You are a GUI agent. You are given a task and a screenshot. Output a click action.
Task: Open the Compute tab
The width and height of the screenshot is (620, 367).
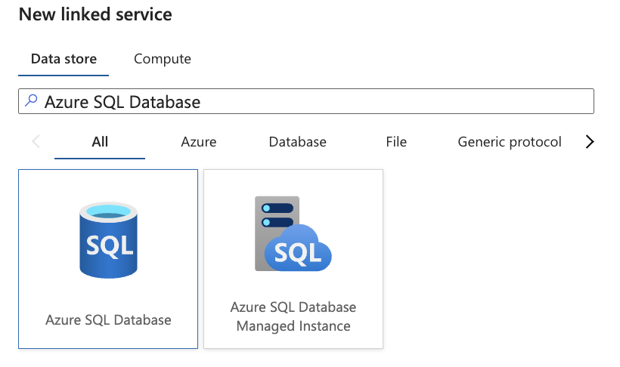[x=163, y=59]
